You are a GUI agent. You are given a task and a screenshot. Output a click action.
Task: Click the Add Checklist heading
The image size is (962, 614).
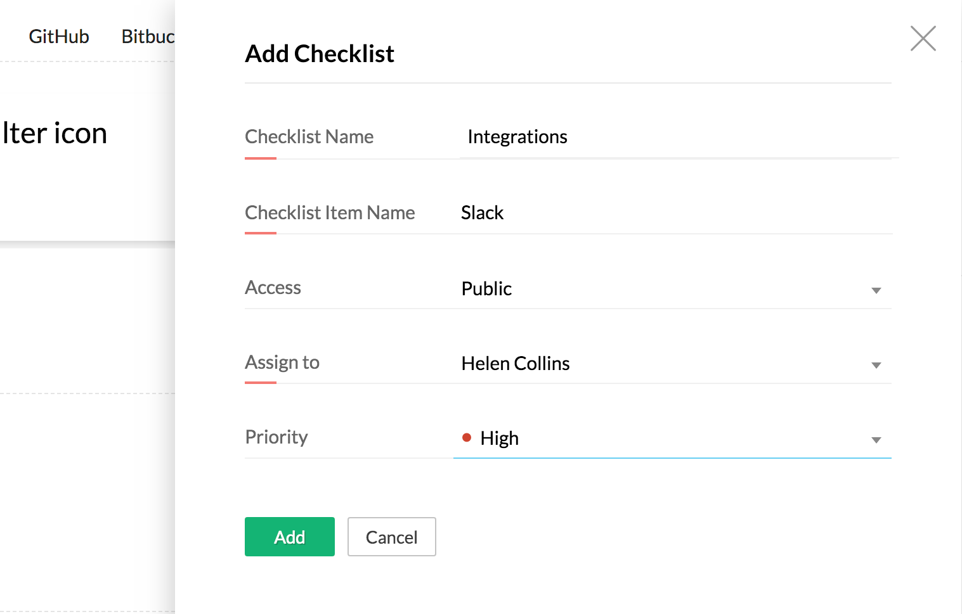point(320,54)
